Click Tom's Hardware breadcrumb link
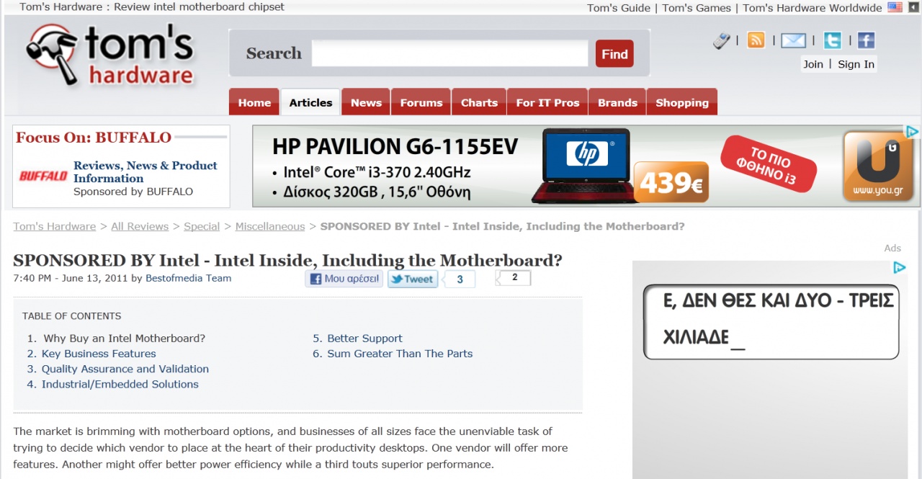Screen dimensions: 922x479 tap(54, 226)
